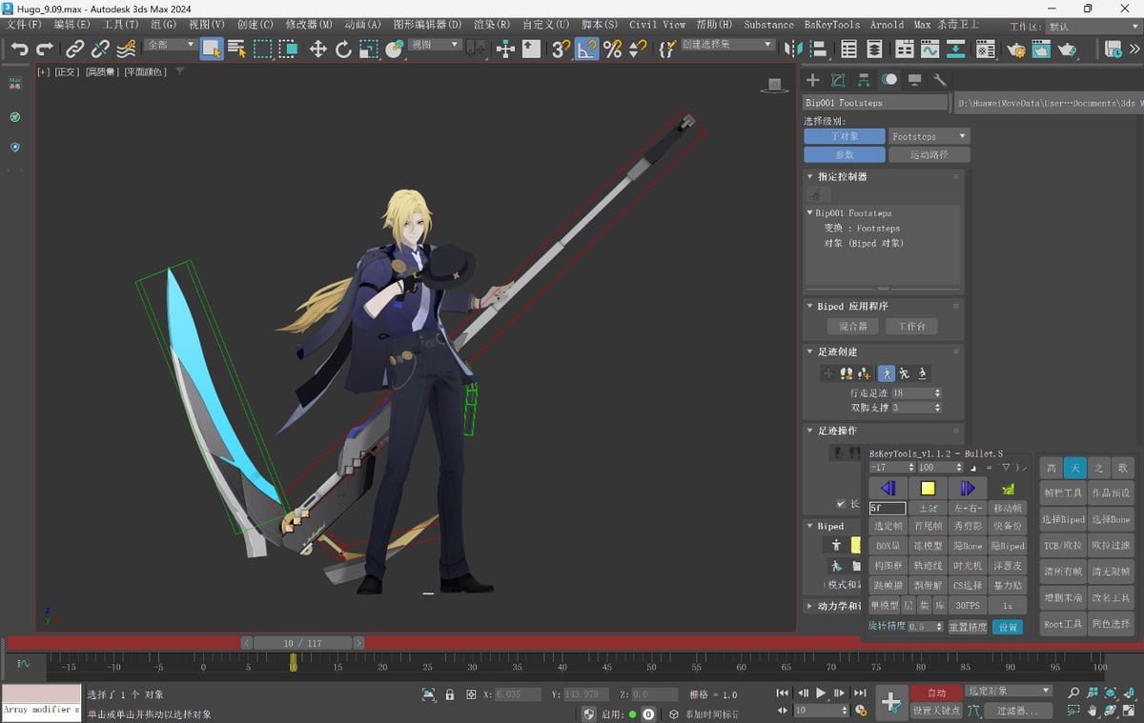Open the BsKeyTools menu
Screen dimensions: 1144x723
click(831, 25)
